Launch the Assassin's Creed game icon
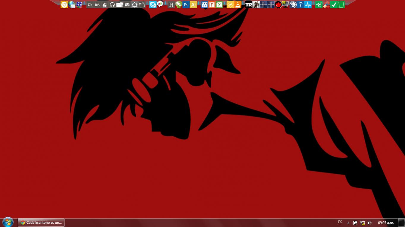The width and height of the screenshot is (405, 227). coord(256,5)
